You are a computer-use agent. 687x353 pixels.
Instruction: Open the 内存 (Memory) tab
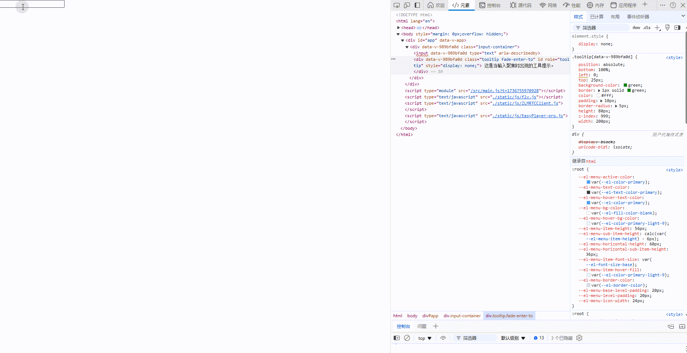595,5
